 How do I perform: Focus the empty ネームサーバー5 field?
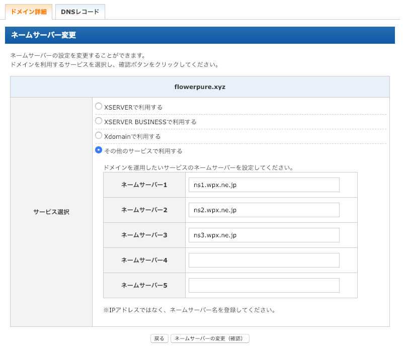(264, 285)
